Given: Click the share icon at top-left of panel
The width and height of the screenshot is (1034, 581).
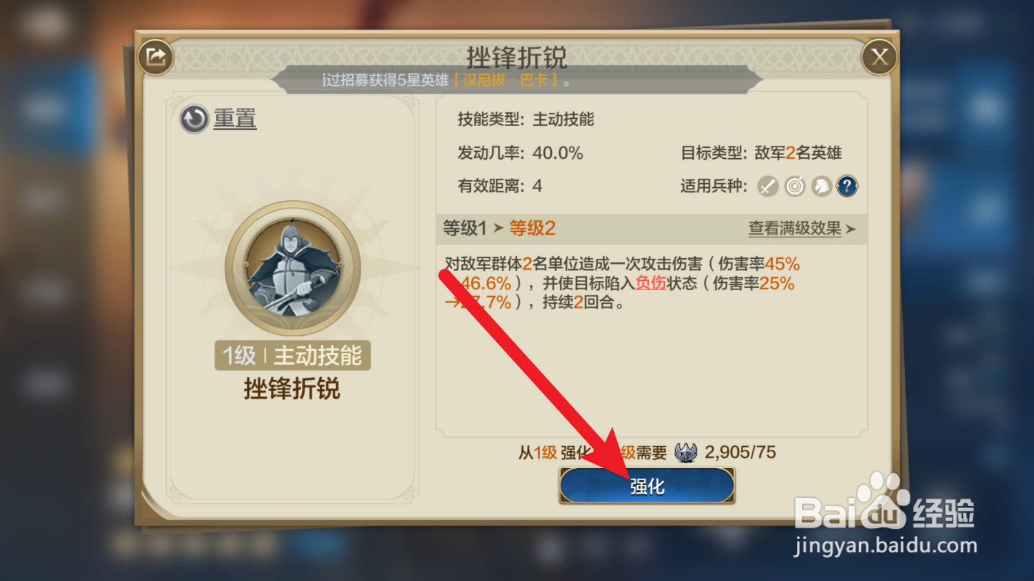Looking at the screenshot, I should 156,57.
